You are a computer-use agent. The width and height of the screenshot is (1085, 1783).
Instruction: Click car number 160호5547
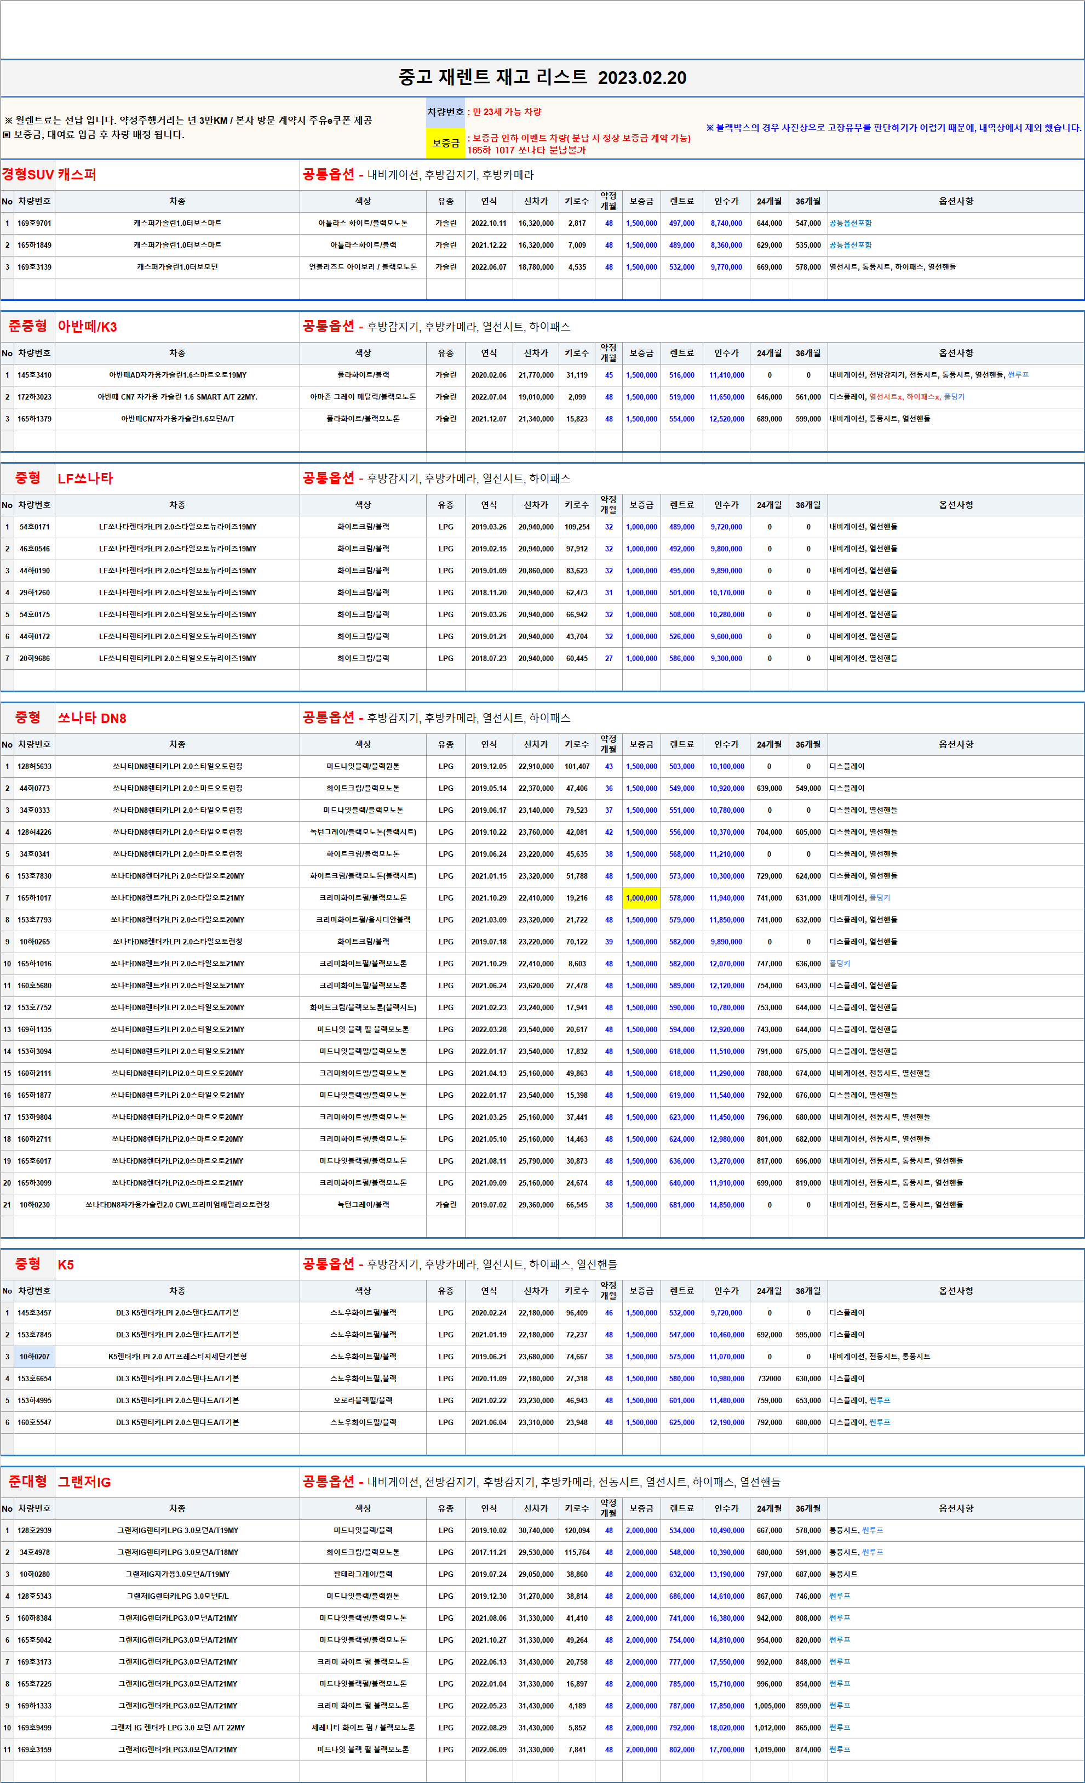(x=35, y=1423)
